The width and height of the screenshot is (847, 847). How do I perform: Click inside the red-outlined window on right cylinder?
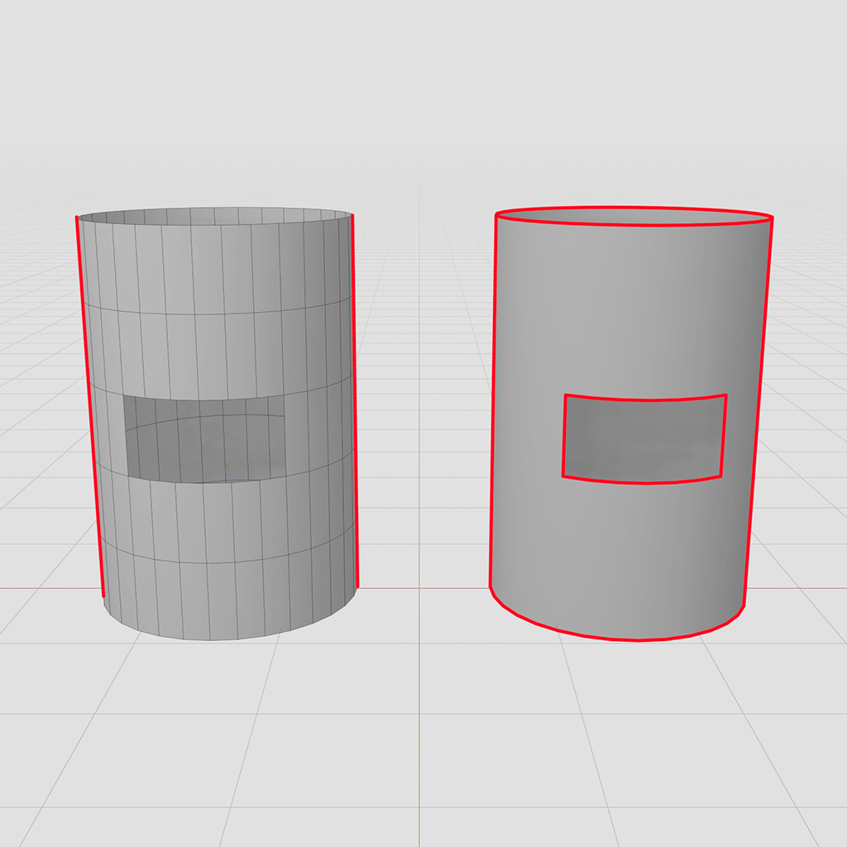point(644,438)
